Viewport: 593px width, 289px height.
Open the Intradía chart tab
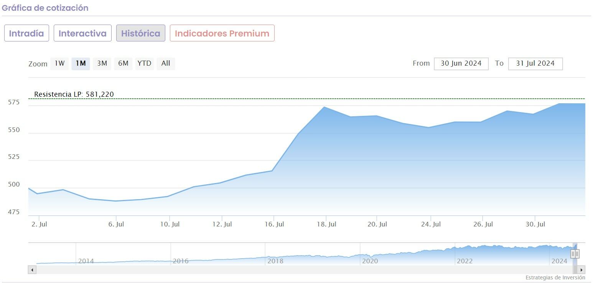tap(26, 33)
